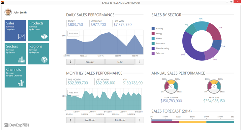The width and height of the screenshot is (242, 131).
Task: Maximize the dashboard window
Action: click(x=231, y=2)
